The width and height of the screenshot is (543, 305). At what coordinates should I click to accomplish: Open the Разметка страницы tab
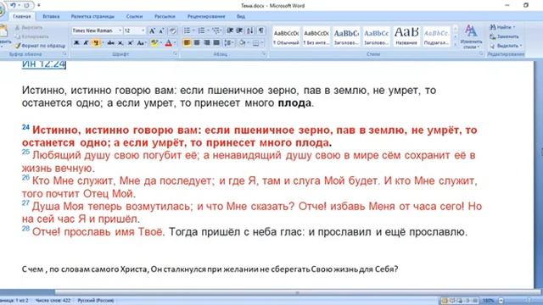[92, 16]
